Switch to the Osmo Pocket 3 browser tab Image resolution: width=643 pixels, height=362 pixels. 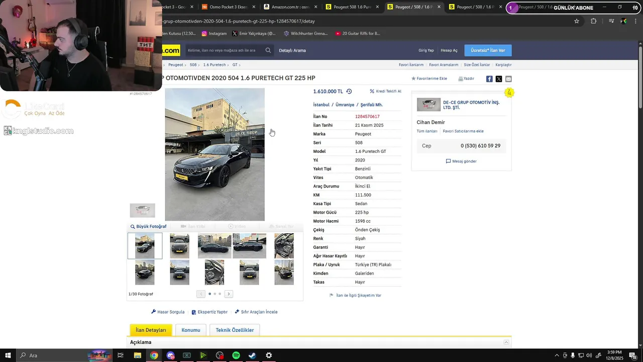(x=229, y=7)
